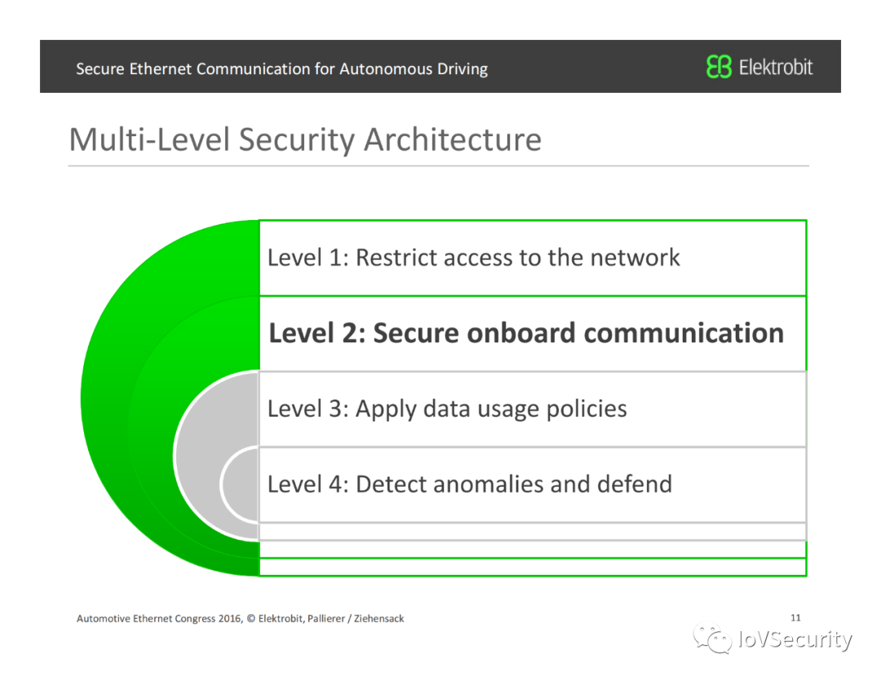This screenshot has height=680, width=881.
Task: Select the bold Level 2 Secure onboard row
Action: pos(532,333)
